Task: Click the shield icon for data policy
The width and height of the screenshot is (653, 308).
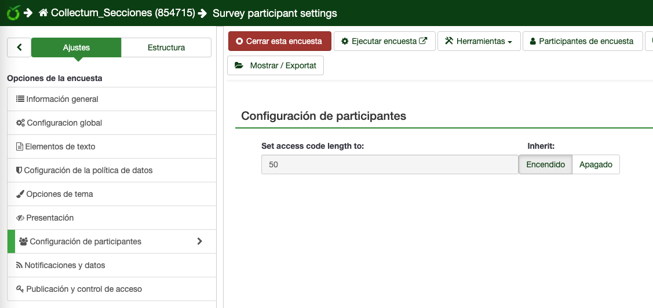Action: (x=19, y=170)
